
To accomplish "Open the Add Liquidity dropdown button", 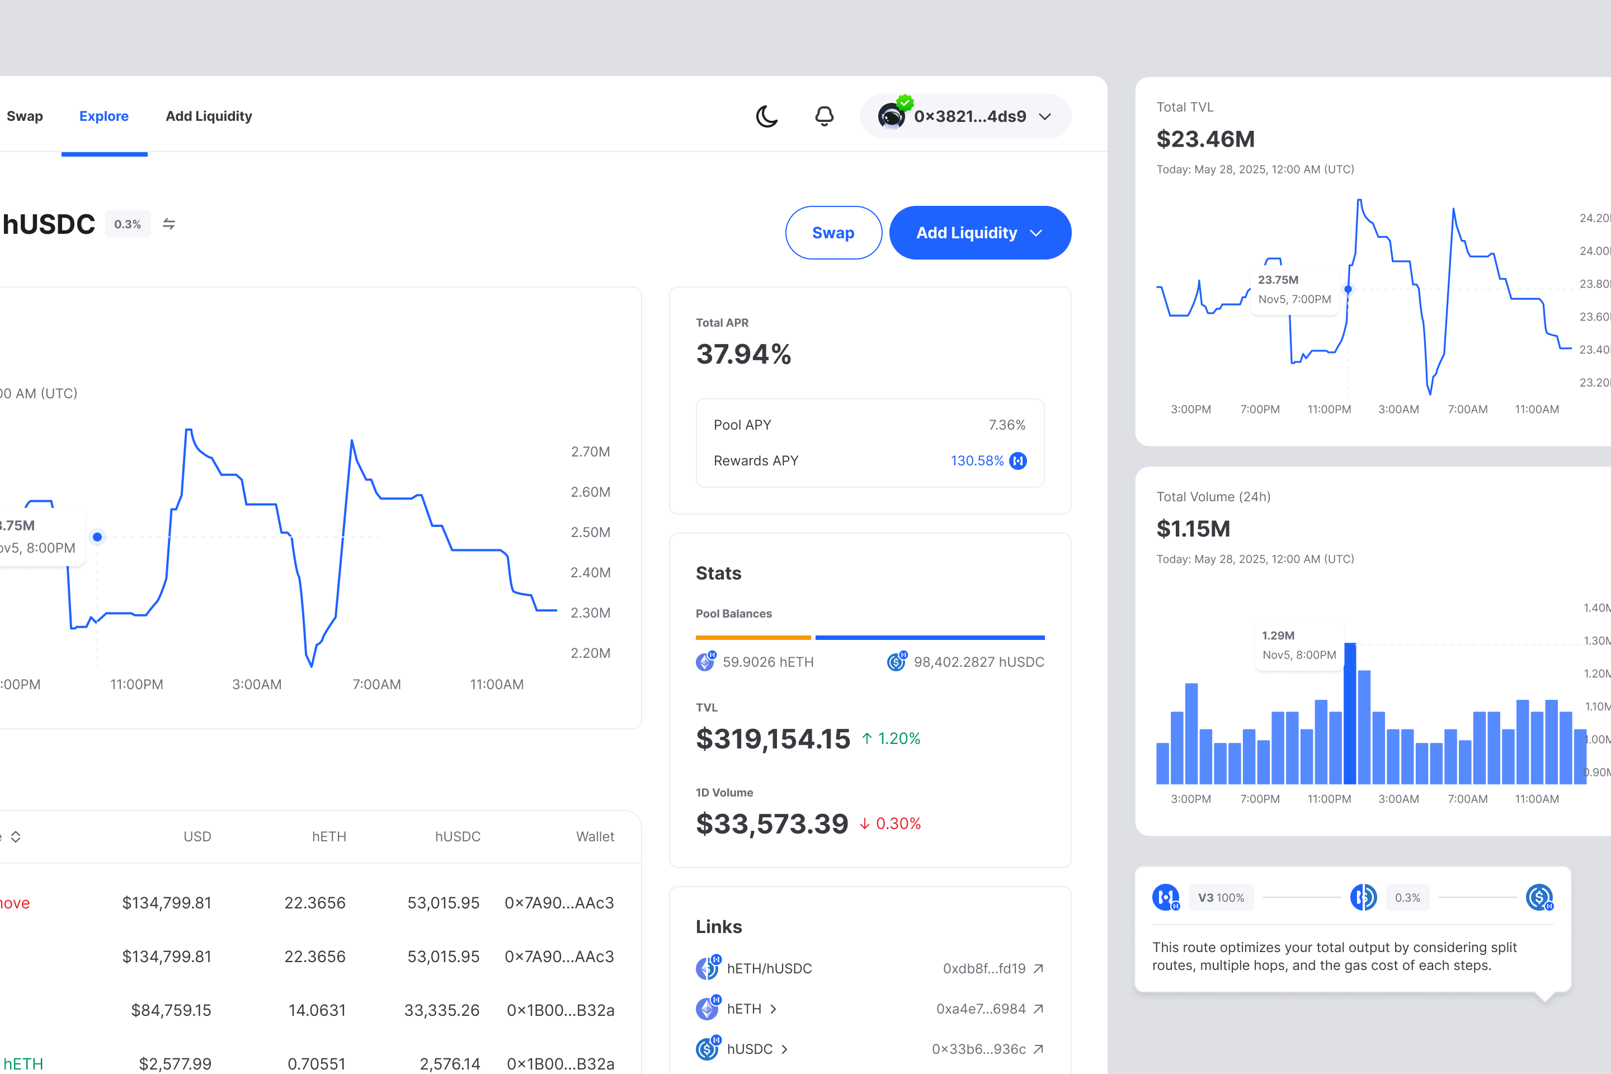I will click(979, 233).
